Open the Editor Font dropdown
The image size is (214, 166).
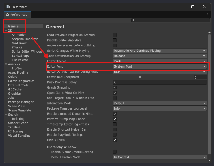(x=160, y=66)
